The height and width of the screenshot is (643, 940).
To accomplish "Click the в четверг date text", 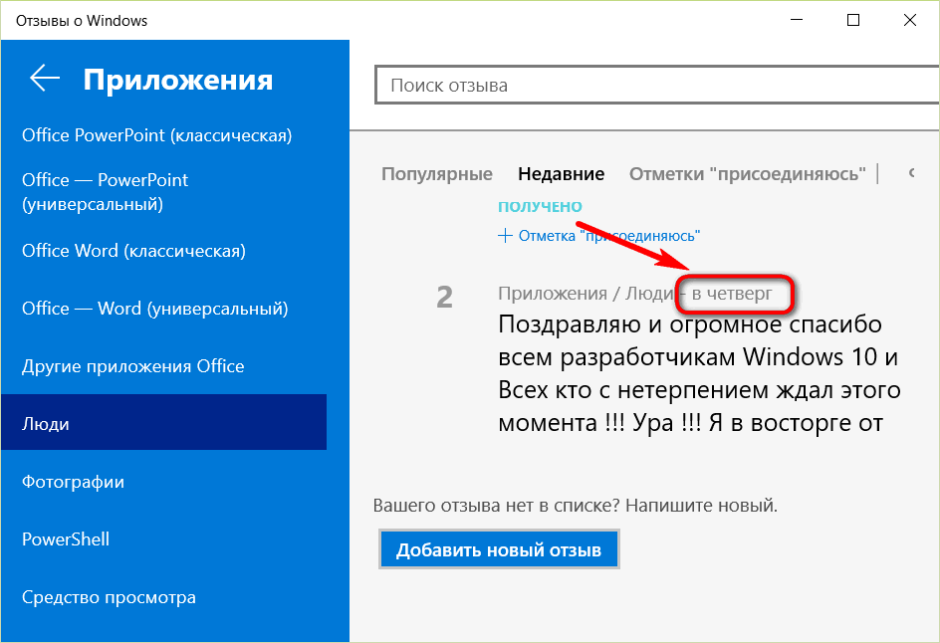I will point(732,294).
